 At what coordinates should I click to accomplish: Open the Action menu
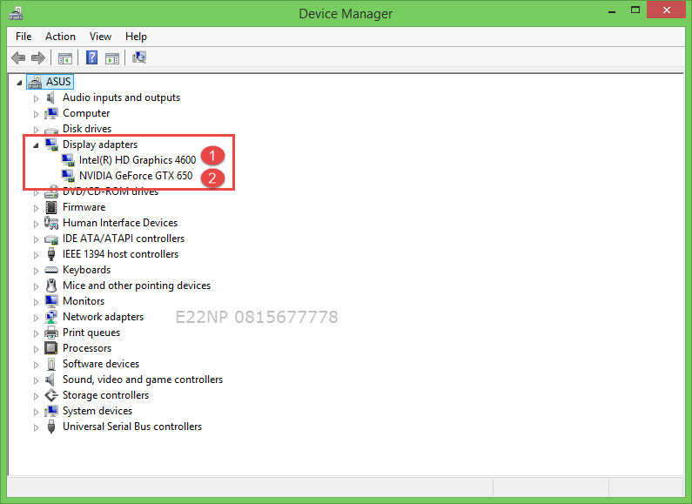coord(60,37)
